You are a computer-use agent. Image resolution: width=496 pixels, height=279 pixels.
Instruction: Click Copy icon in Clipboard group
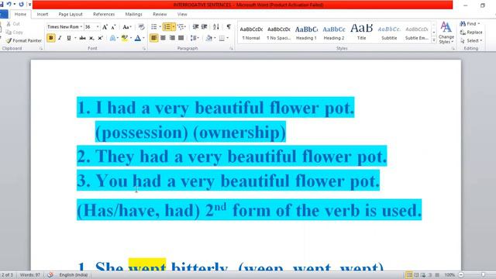(x=9, y=33)
